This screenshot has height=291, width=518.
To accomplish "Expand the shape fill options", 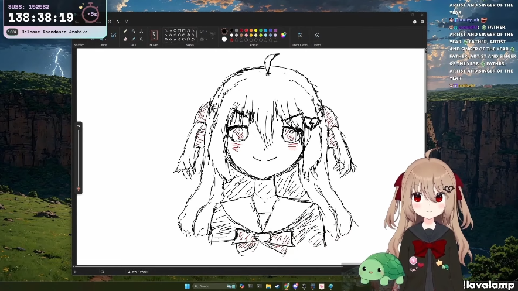I will [203, 39].
